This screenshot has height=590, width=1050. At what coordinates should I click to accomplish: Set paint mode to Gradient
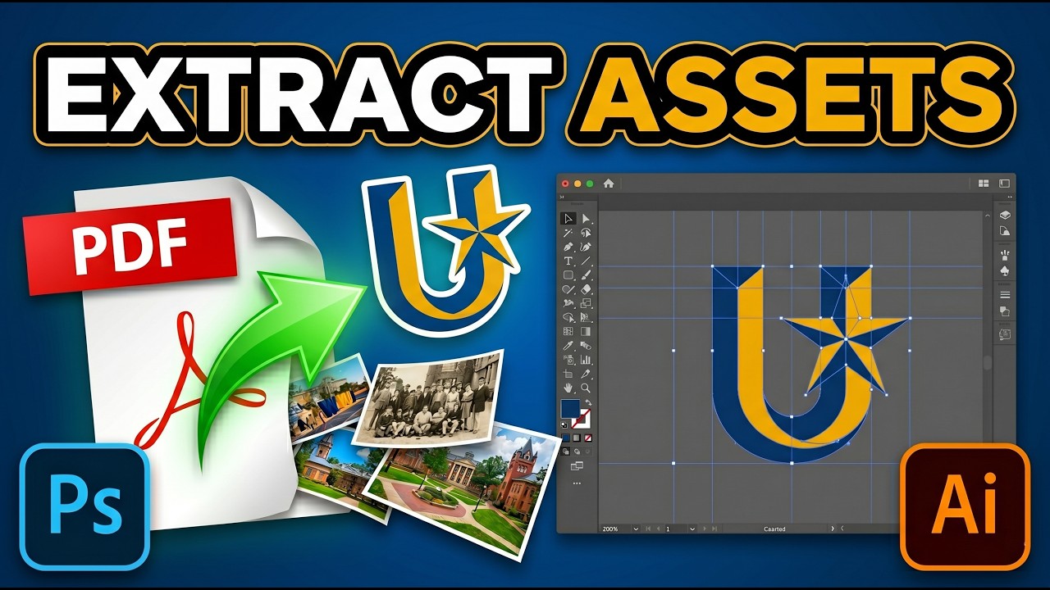pos(577,438)
